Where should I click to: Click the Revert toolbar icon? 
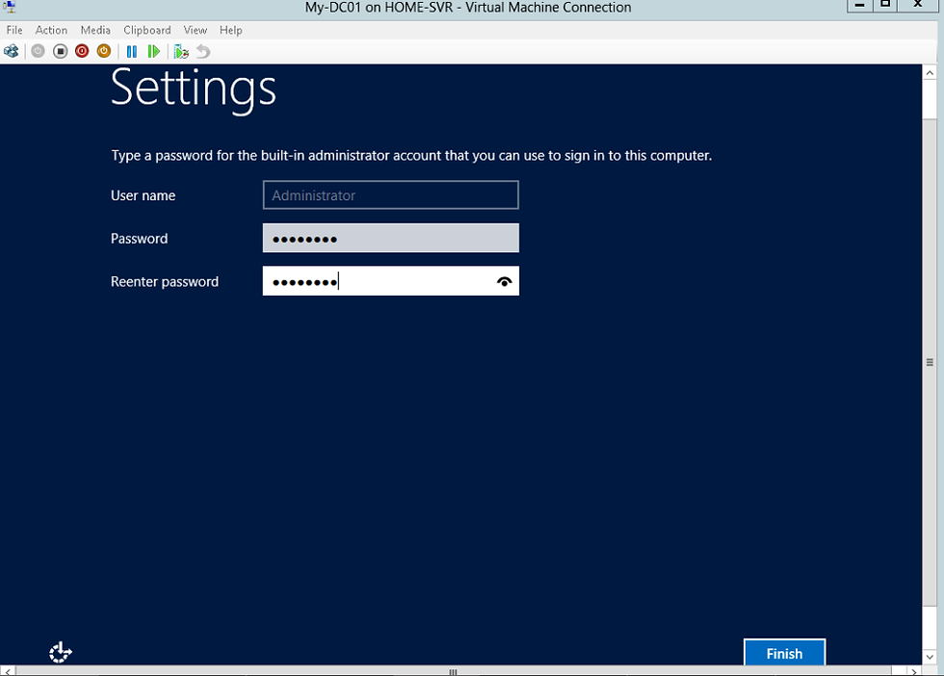(203, 51)
